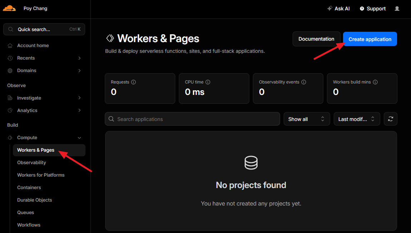The width and height of the screenshot is (411, 233).
Task: Click the Investigate sidebar icon
Action: [x=10, y=98]
